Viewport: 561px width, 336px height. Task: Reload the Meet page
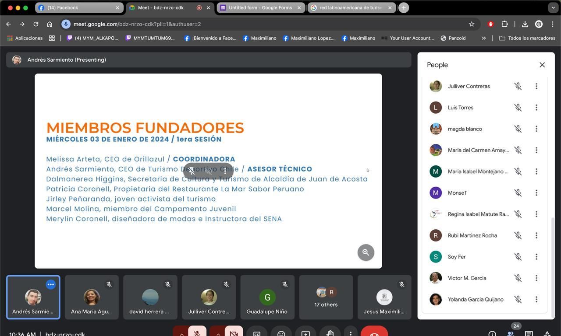click(36, 24)
